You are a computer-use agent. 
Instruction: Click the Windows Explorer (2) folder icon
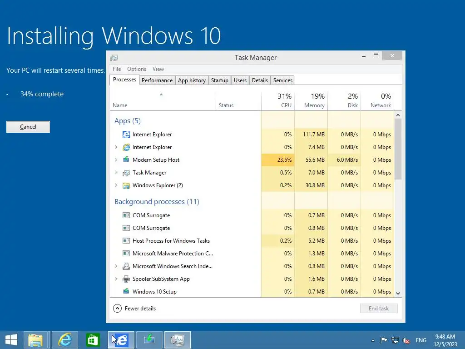[x=126, y=185]
